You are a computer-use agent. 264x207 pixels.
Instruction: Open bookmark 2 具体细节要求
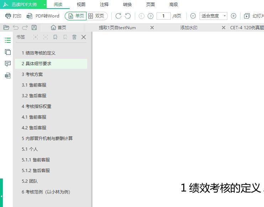point(51,64)
